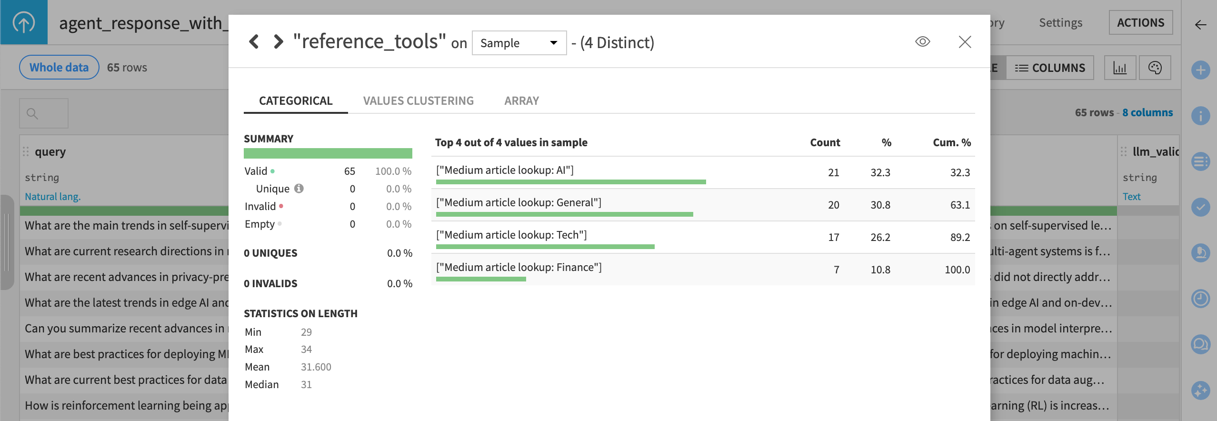Open the COLUMNS view button

point(1049,68)
